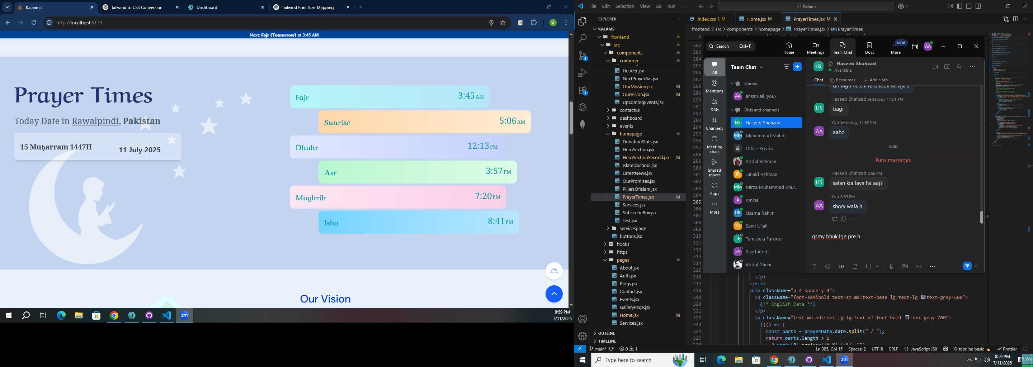1033x367 pixels.
Task: Open the Channels section in Zoom sidebar
Action: [714, 123]
